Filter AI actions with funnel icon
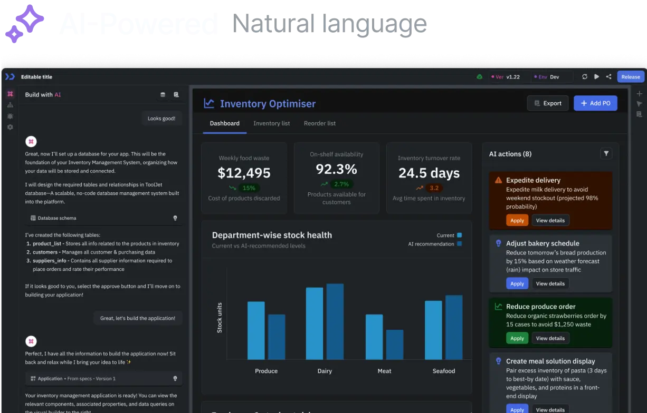Screen dimensions: 647x413 pyautogui.click(x=606, y=154)
